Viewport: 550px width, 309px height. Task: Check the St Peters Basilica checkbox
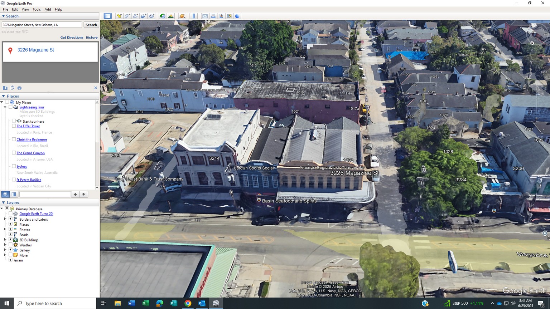[14, 180]
